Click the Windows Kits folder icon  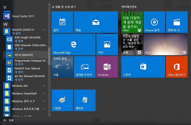click(x=7, y=86)
